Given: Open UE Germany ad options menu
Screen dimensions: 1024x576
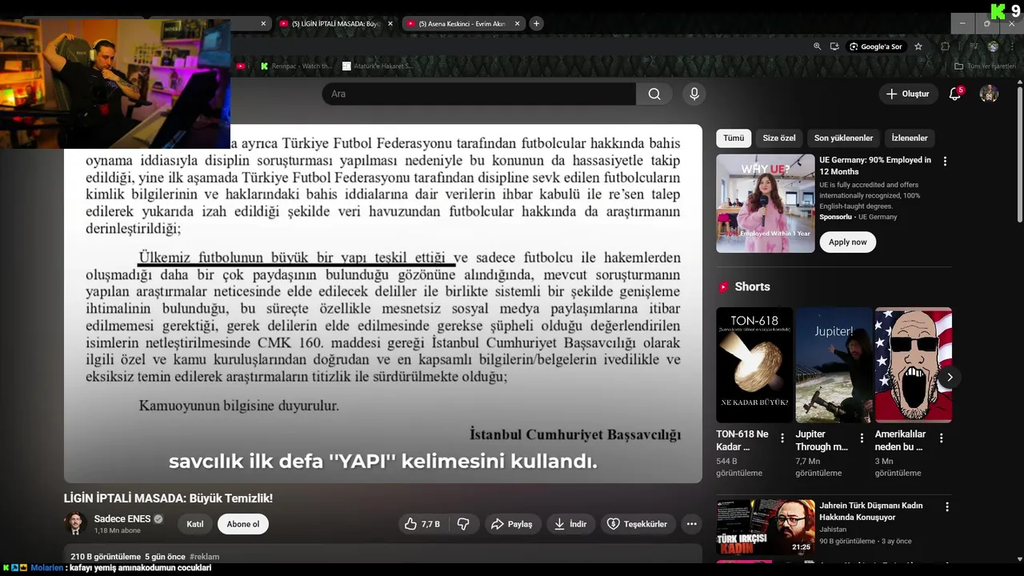Looking at the screenshot, I should (x=945, y=161).
